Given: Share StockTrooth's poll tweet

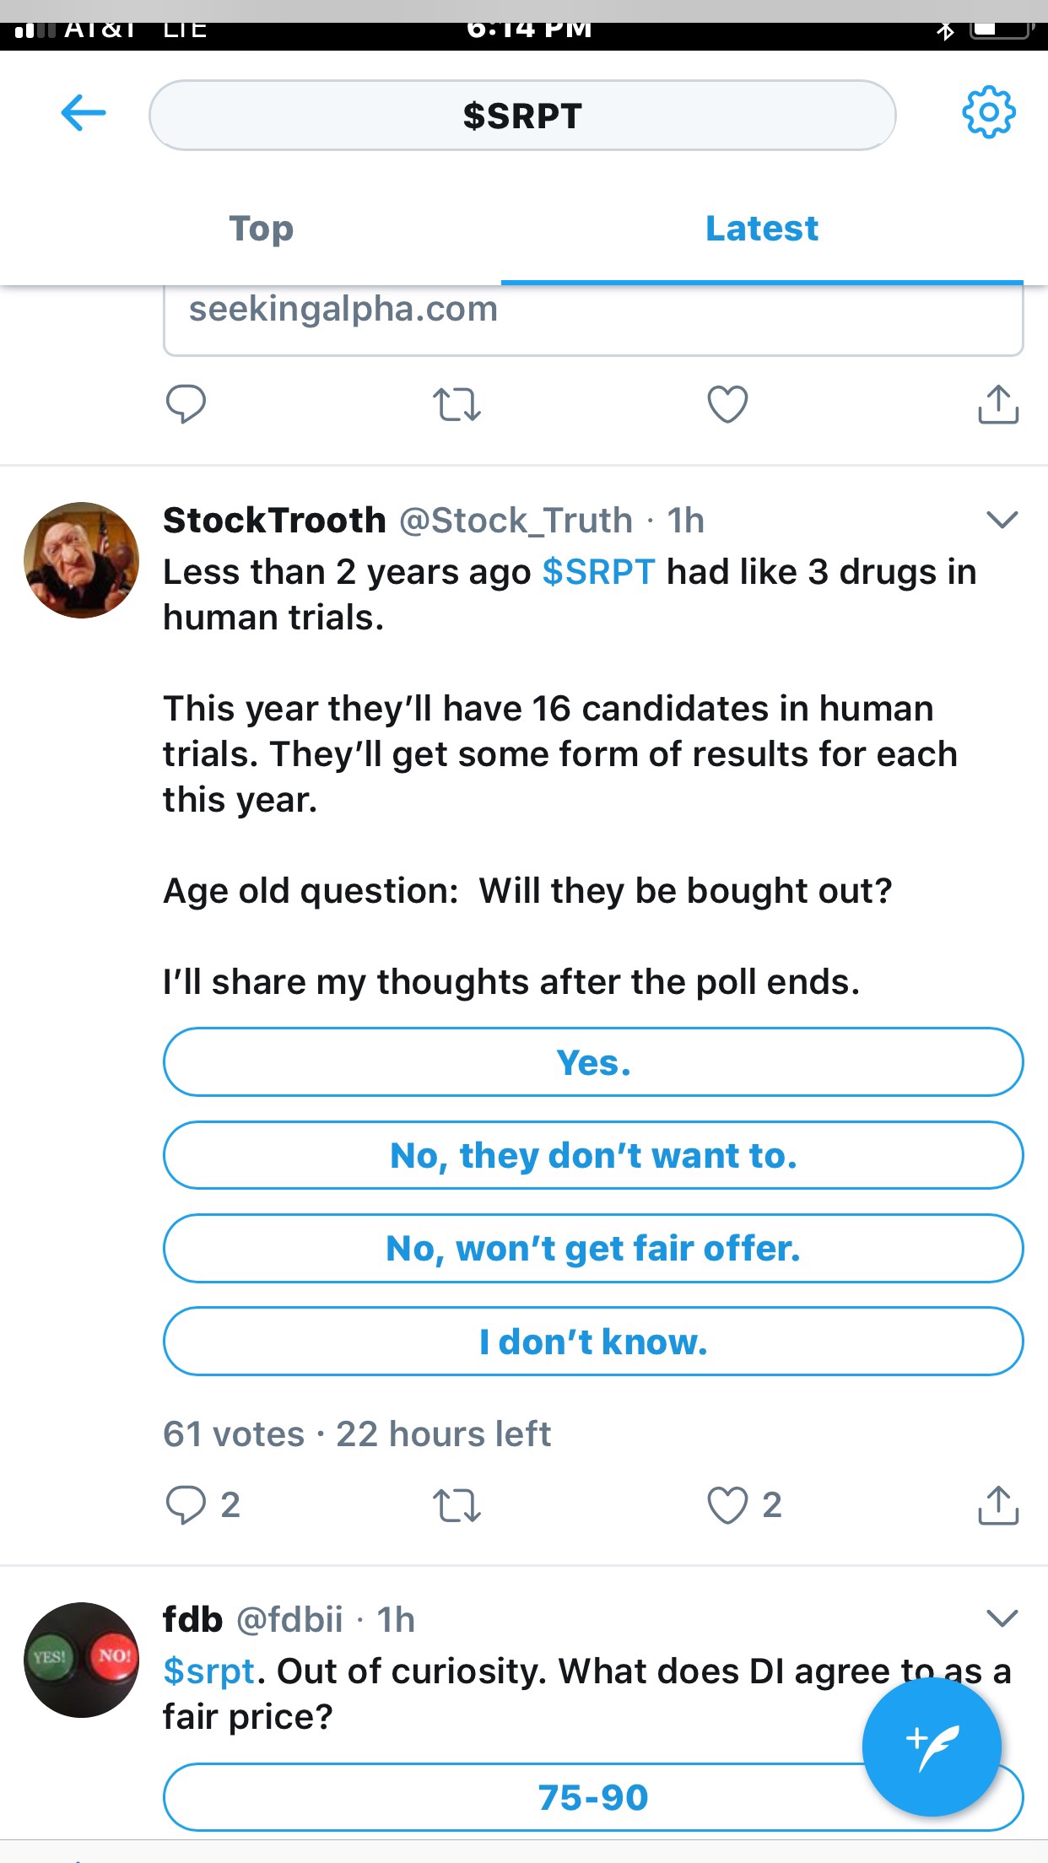Looking at the screenshot, I should (x=998, y=1505).
